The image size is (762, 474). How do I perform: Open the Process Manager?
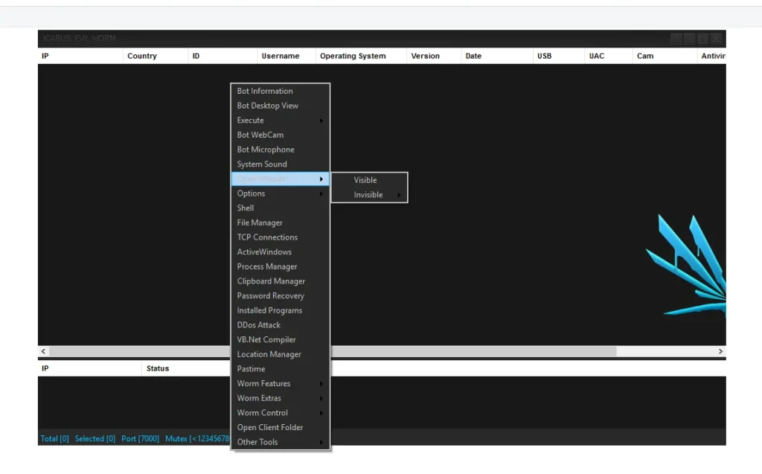pos(266,266)
